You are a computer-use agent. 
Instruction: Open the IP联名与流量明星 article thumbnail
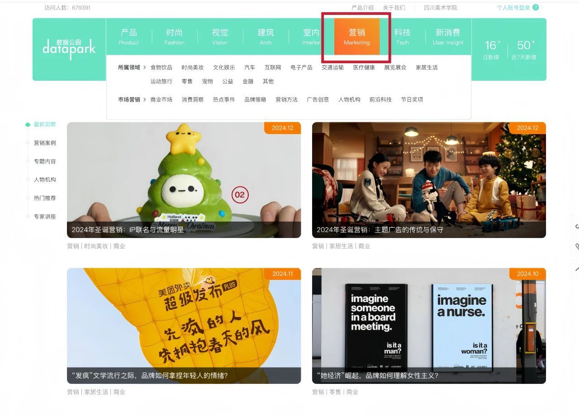click(184, 180)
